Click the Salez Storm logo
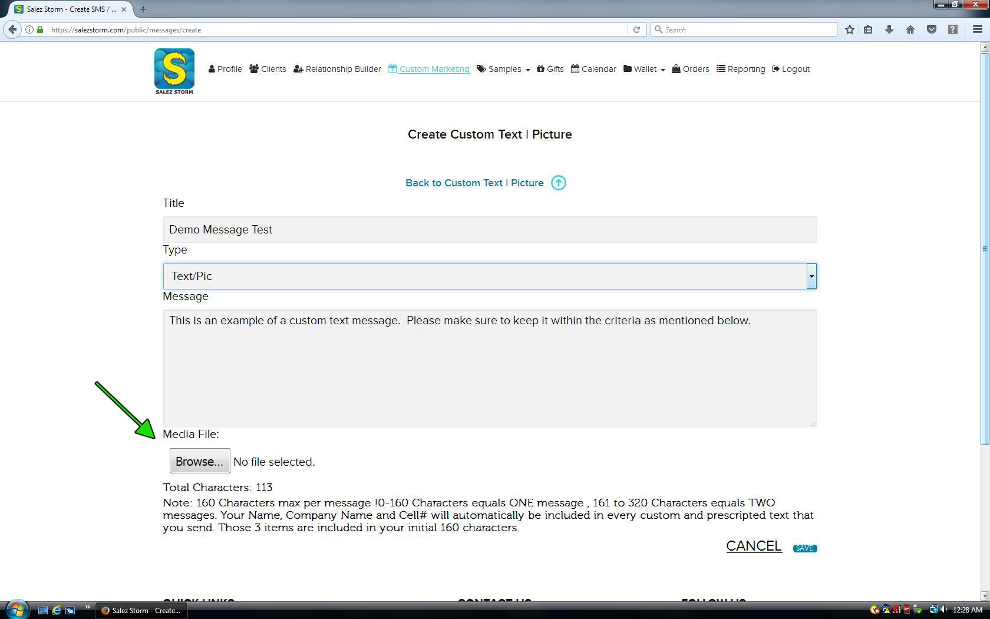This screenshot has width=990, height=619. 174,71
